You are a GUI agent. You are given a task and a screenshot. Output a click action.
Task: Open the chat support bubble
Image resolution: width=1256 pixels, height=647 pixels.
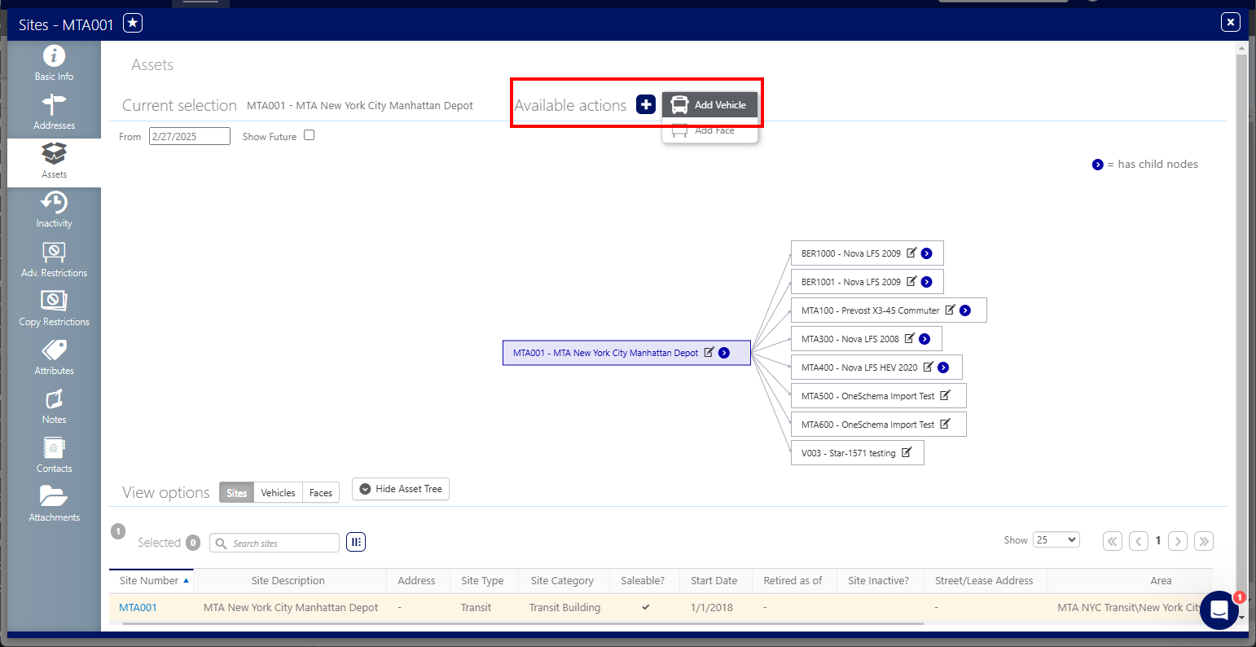click(x=1219, y=610)
